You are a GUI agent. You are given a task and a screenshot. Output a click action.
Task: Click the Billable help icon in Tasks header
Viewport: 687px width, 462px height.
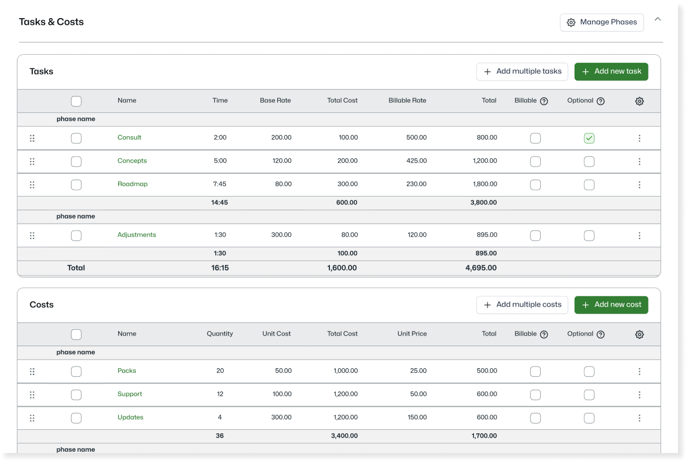click(543, 101)
